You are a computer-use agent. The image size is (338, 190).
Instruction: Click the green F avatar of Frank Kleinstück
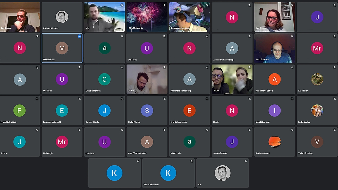click(19, 111)
